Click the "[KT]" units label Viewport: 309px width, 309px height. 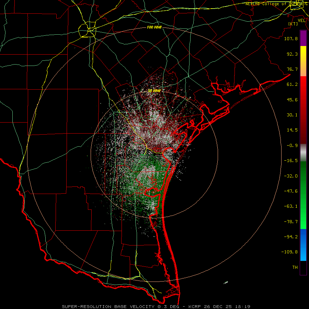pos(293,24)
